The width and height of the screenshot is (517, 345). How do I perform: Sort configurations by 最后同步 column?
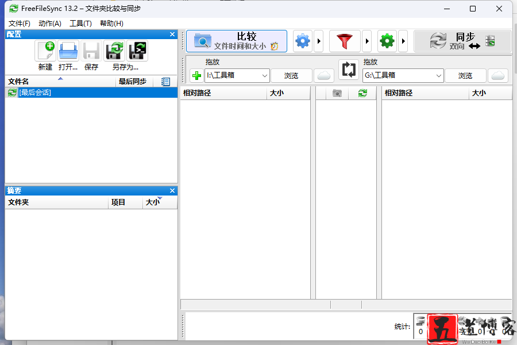pyautogui.click(x=134, y=81)
